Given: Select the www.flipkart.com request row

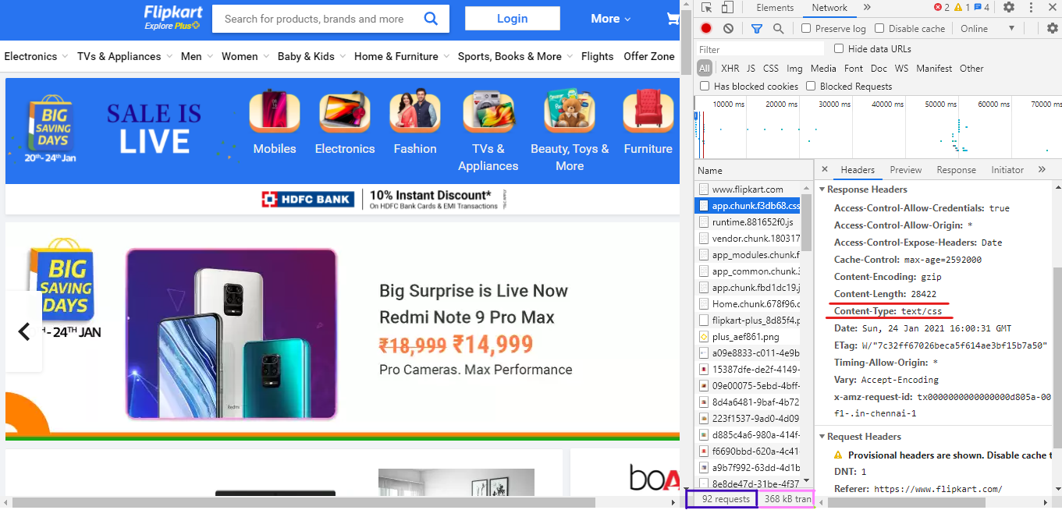Looking at the screenshot, I should click(748, 189).
